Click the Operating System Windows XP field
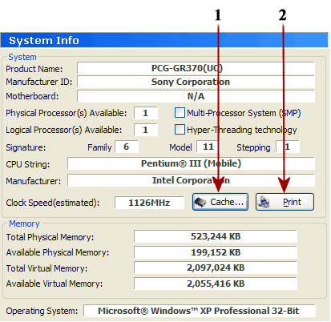The width and height of the screenshot is (331, 322). (x=200, y=311)
